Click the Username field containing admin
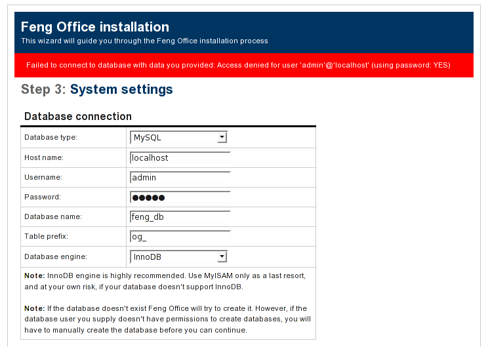 click(180, 177)
